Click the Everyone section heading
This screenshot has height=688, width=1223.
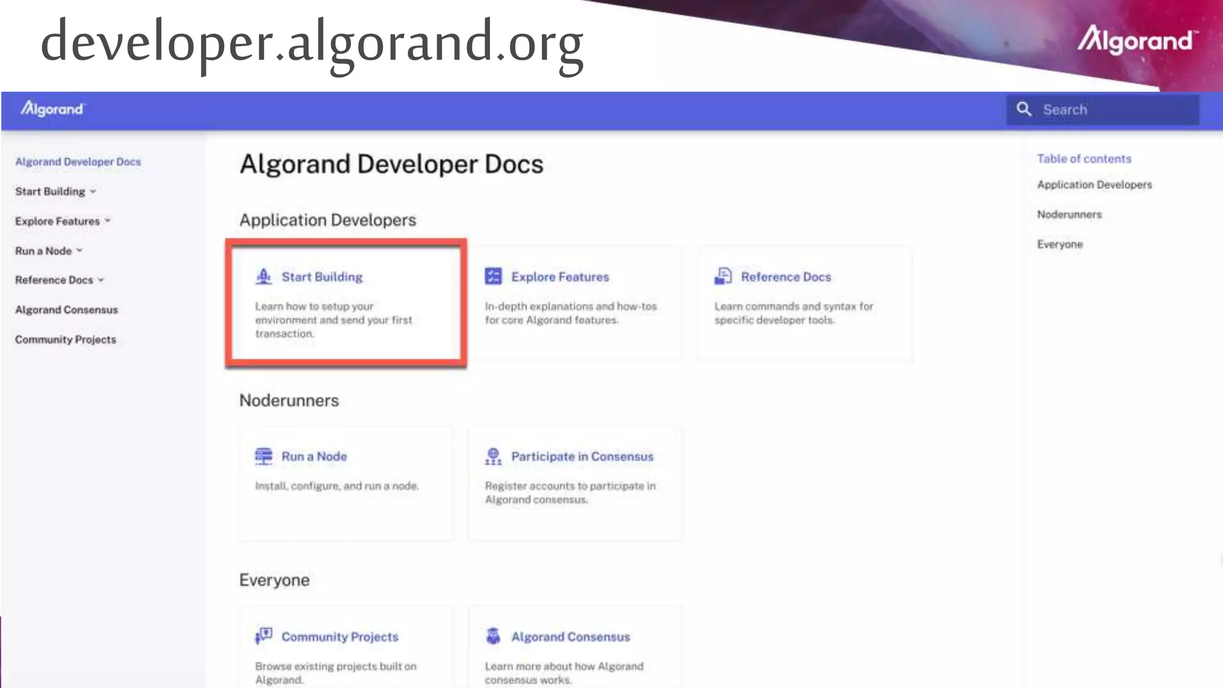274,580
